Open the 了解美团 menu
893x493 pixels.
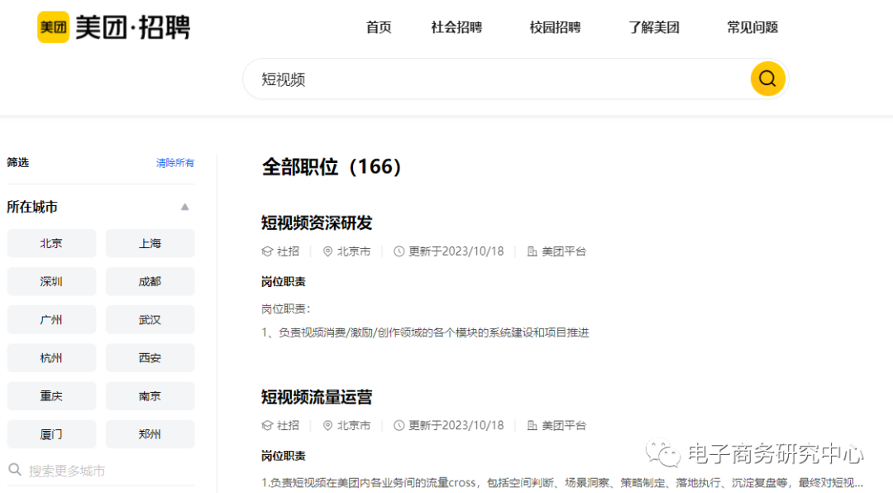(654, 27)
